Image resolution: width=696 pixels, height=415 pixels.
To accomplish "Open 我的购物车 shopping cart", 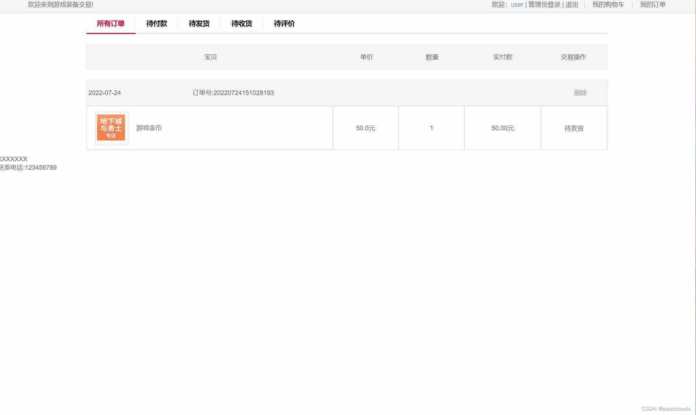I will (608, 5).
